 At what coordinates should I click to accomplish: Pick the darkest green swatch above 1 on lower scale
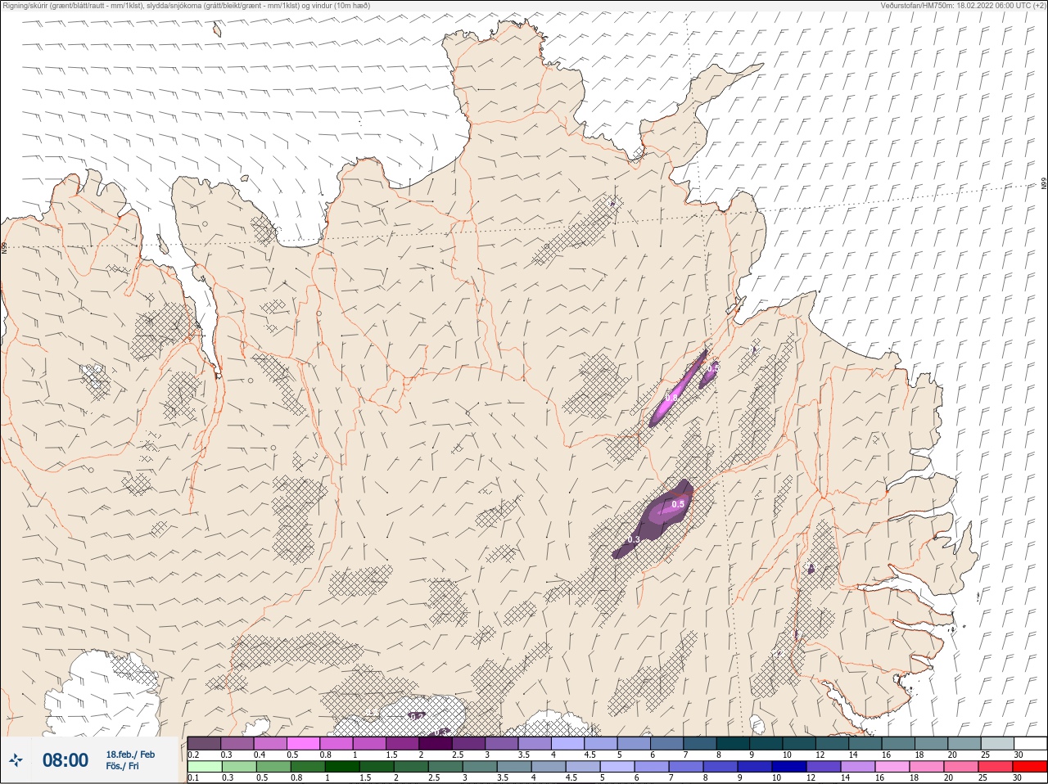pos(341,767)
